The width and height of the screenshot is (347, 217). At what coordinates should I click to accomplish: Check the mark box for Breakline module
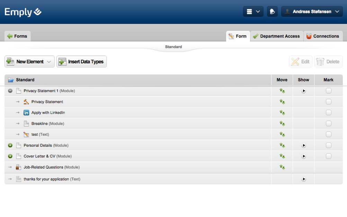coord(328,124)
